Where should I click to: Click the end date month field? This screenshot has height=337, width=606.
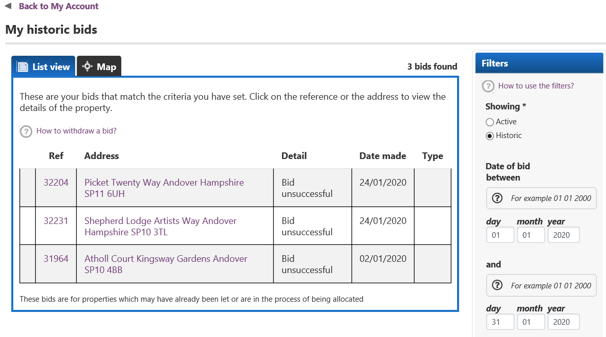531,322
